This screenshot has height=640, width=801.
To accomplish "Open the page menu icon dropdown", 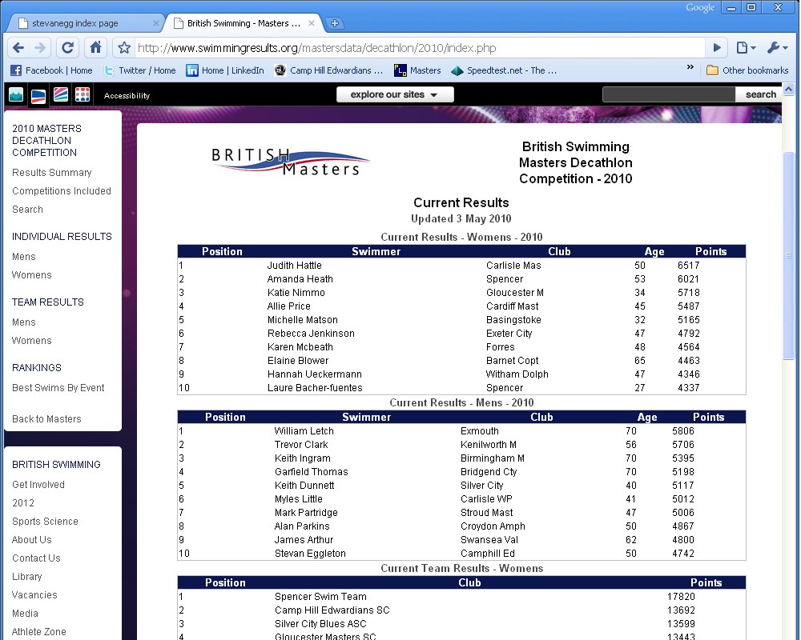I will click(x=746, y=48).
